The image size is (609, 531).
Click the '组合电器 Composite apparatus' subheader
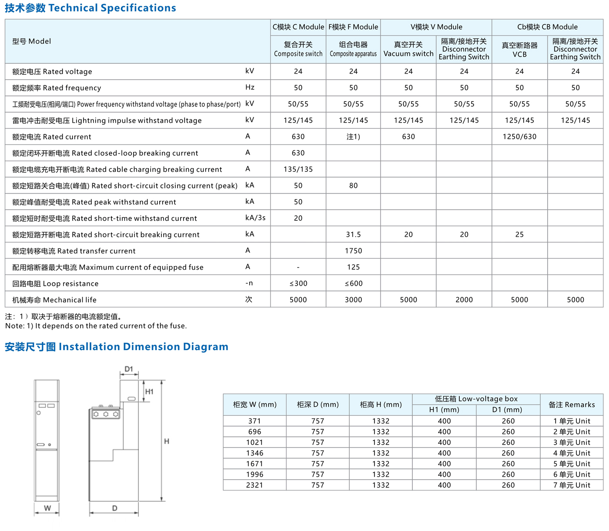coord(353,49)
